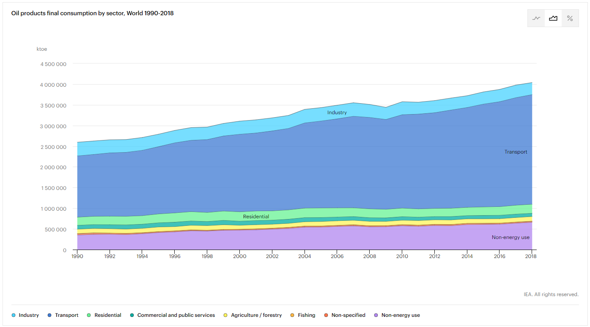Viewport: 590px width, 327px height.
Task: Click the chart title text
Action: click(x=93, y=13)
